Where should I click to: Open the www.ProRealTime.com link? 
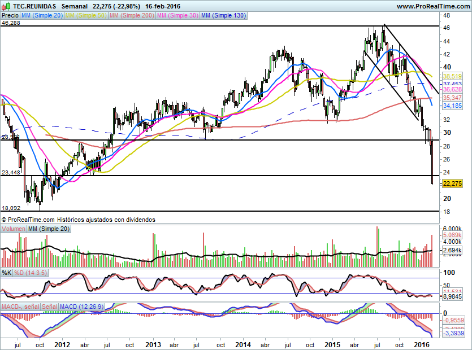point(432,6)
